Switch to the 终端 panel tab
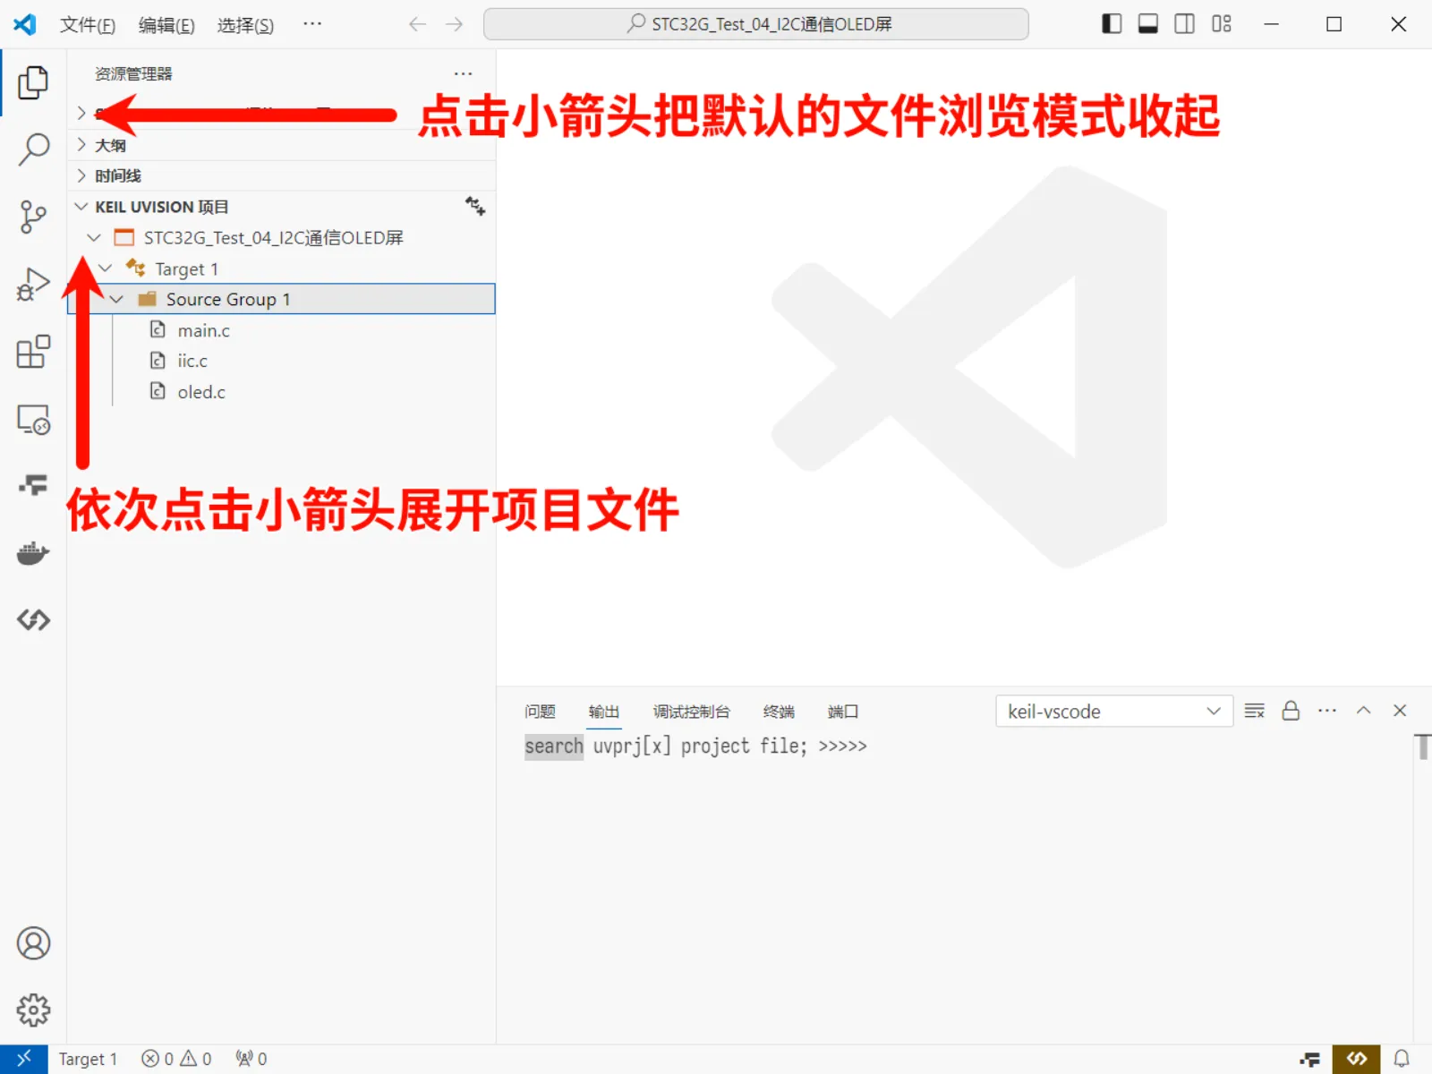This screenshot has height=1074, width=1432. 778,712
